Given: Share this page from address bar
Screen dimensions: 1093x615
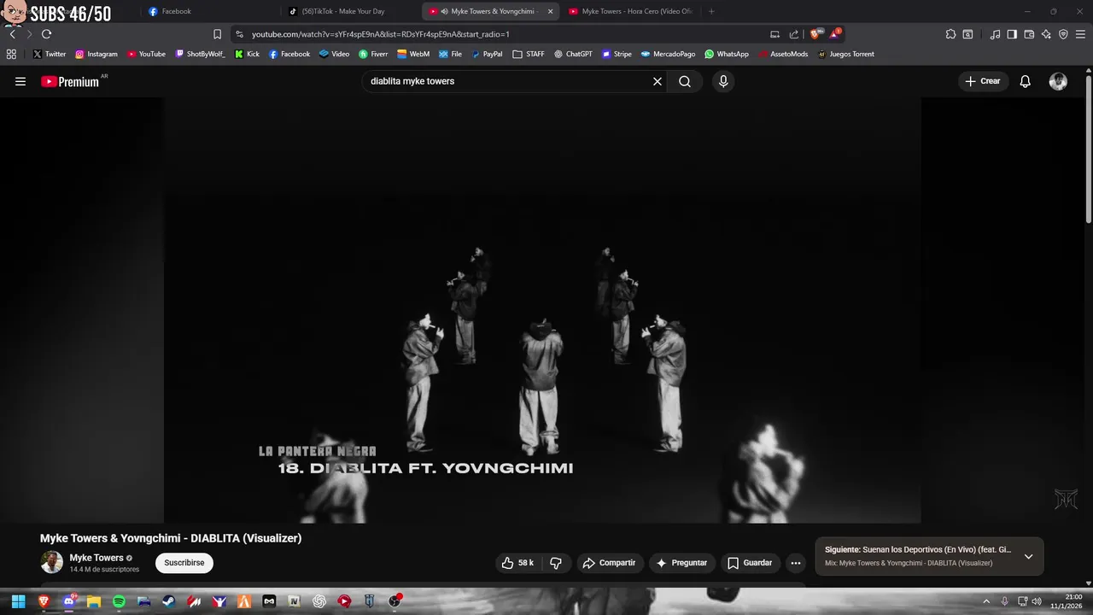Looking at the screenshot, I should tap(794, 34).
